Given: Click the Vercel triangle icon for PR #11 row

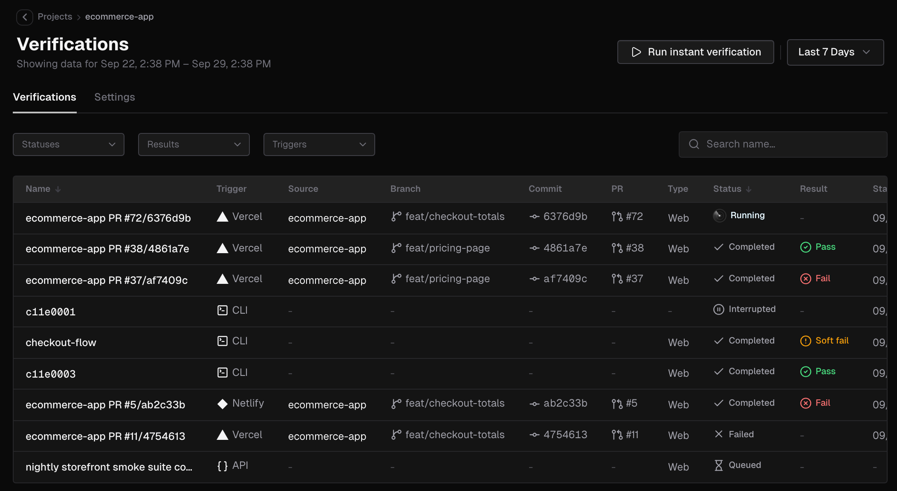Looking at the screenshot, I should coord(223,435).
